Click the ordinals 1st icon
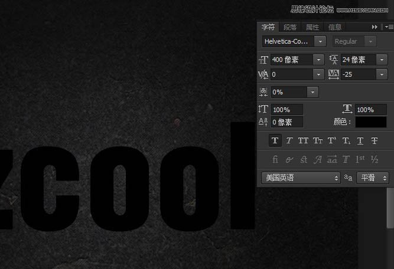 (x=360, y=159)
